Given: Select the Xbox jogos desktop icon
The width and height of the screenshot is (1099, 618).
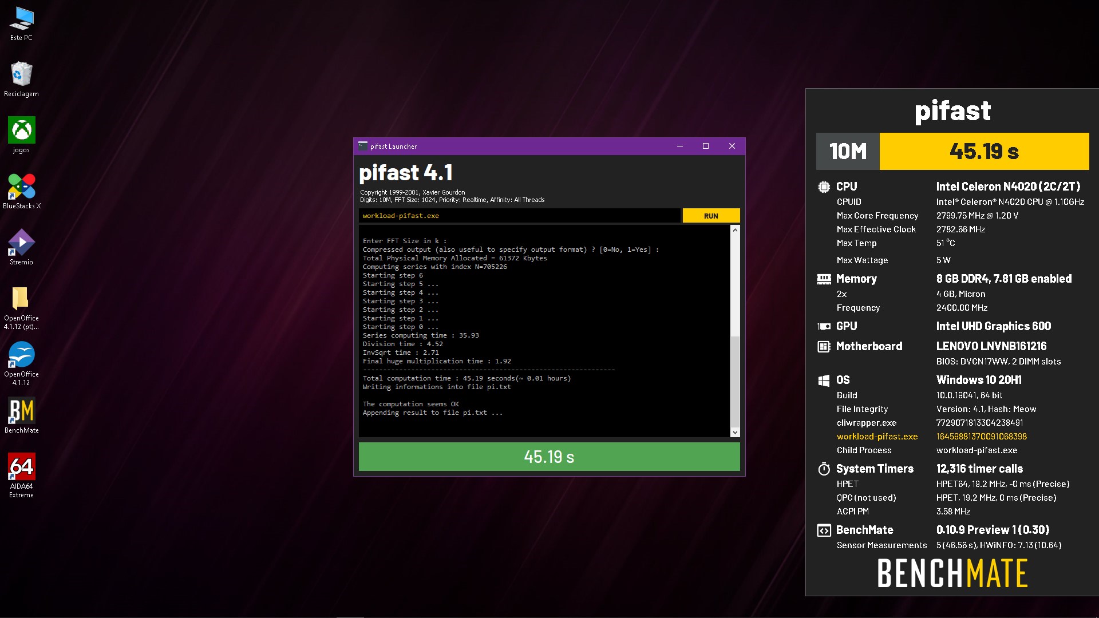Looking at the screenshot, I should click(x=21, y=135).
